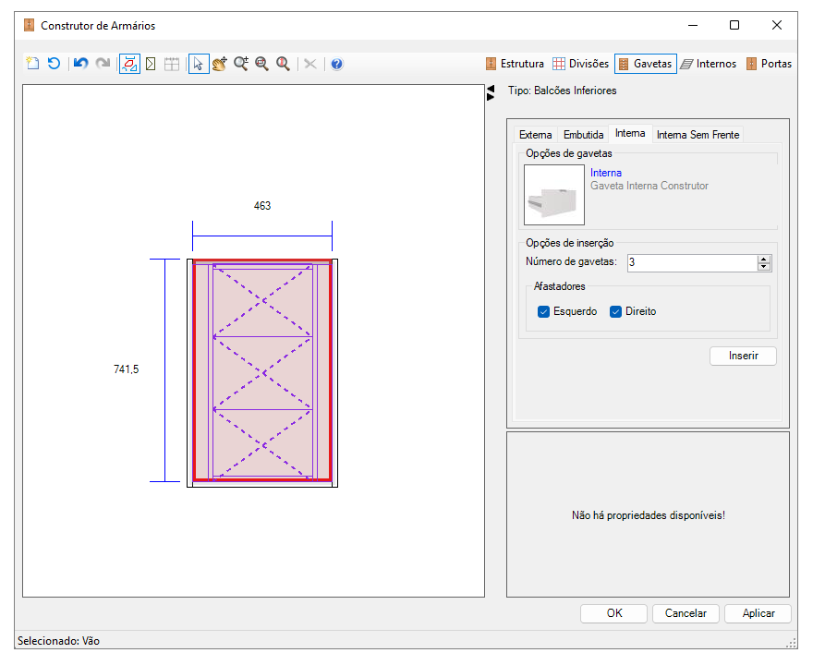Click the zoom extents magnifier icon

click(283, 64)
